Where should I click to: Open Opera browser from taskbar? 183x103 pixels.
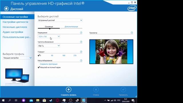(x=57, y=100)
